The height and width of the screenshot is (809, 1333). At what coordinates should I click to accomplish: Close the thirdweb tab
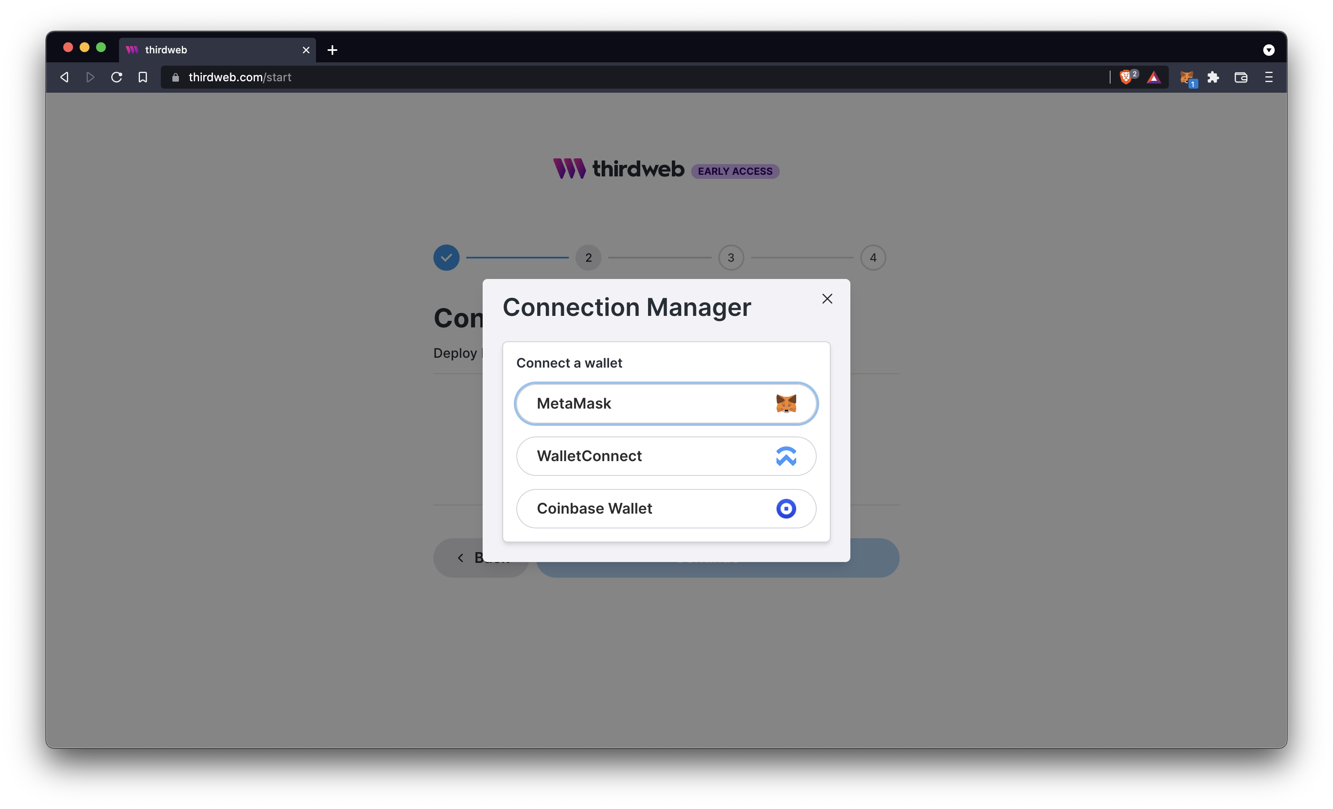pyautogui.click(x=306, y=50)
